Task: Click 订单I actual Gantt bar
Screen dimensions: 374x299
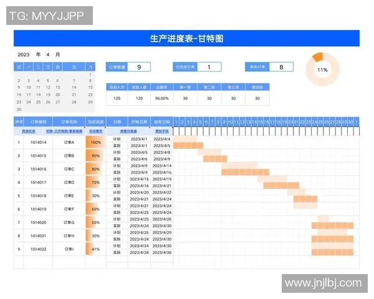Action: (332, 252)
